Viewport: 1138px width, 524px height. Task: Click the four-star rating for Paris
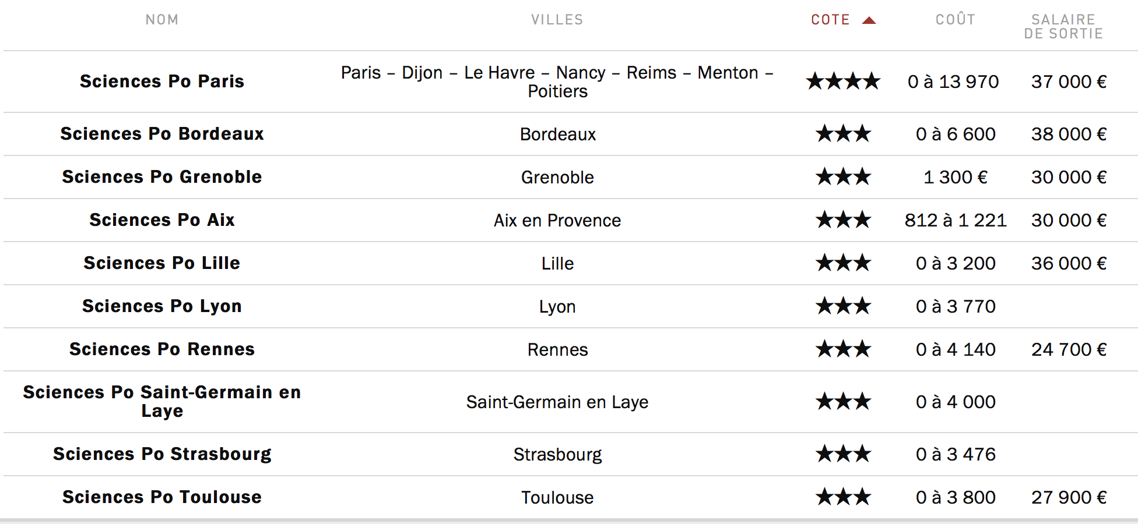[843, 82]
